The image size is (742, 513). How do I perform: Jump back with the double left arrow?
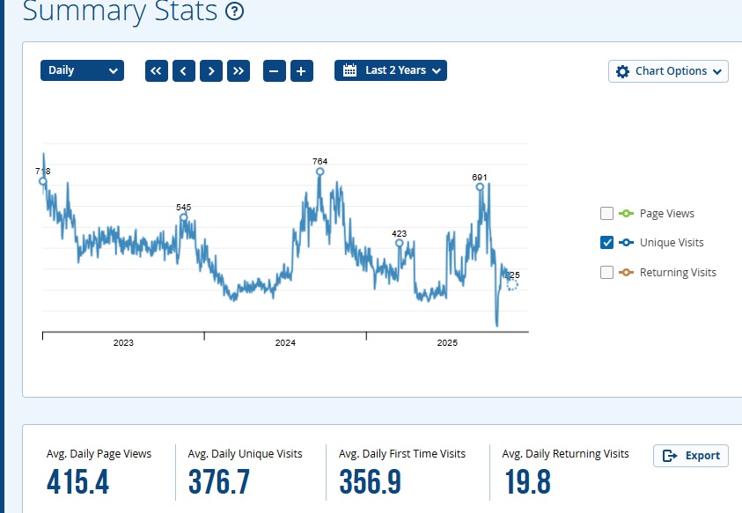pos(157,71)
